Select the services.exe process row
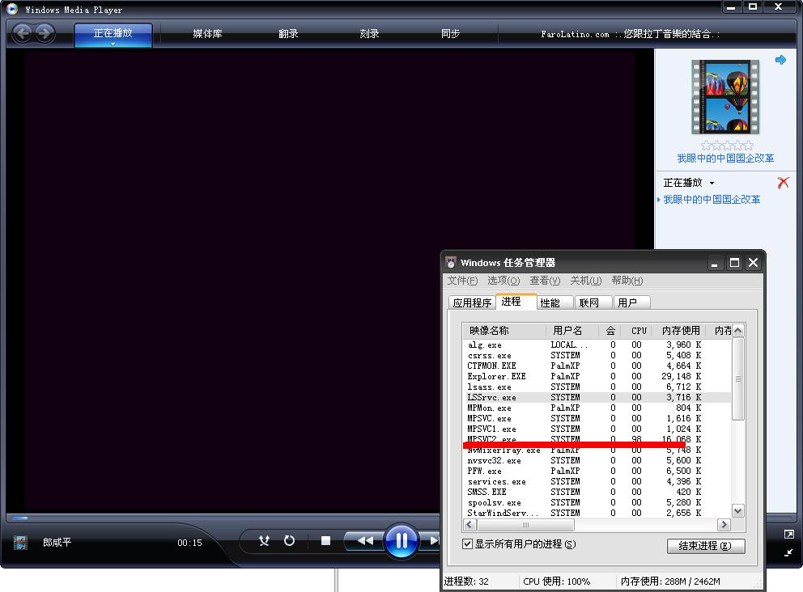Image resolution: width=803 pixels, height=592 pixels. [597, 481]
